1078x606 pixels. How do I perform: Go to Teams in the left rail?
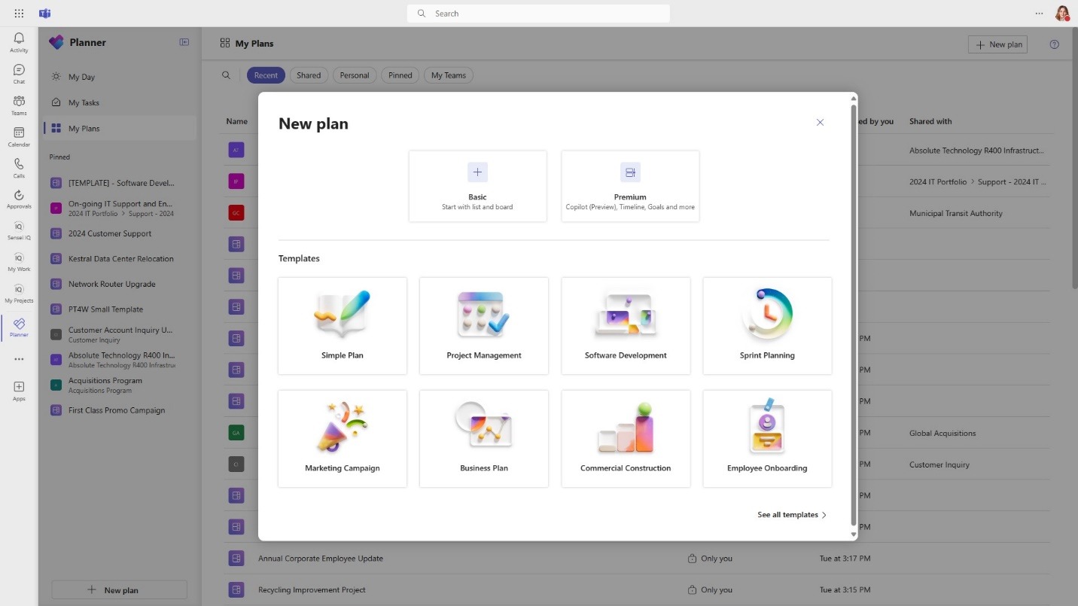click(19, 105)
